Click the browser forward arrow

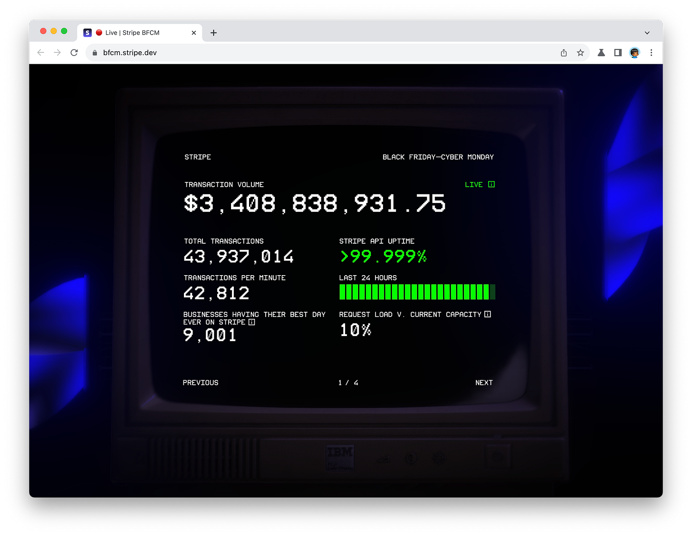pos(58,53)
